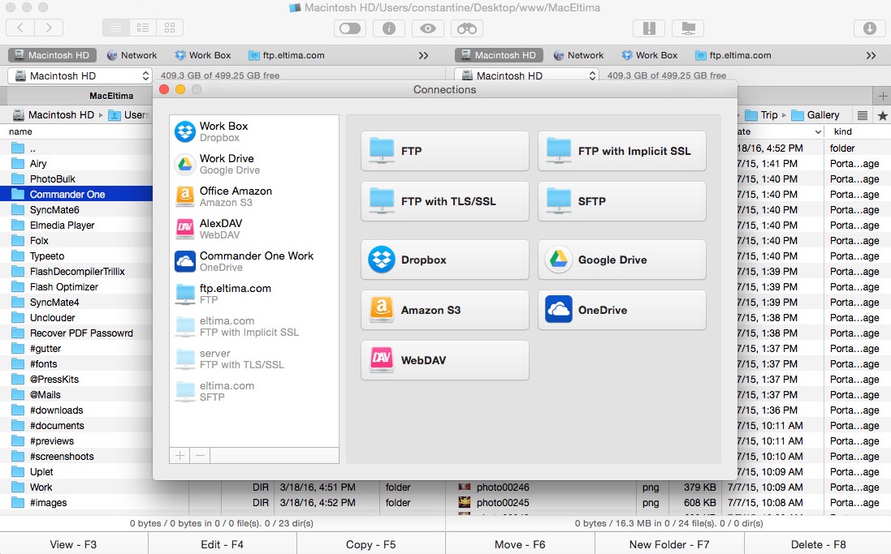Close the Connections dialog
891x554 pixels.
point(164,89)
